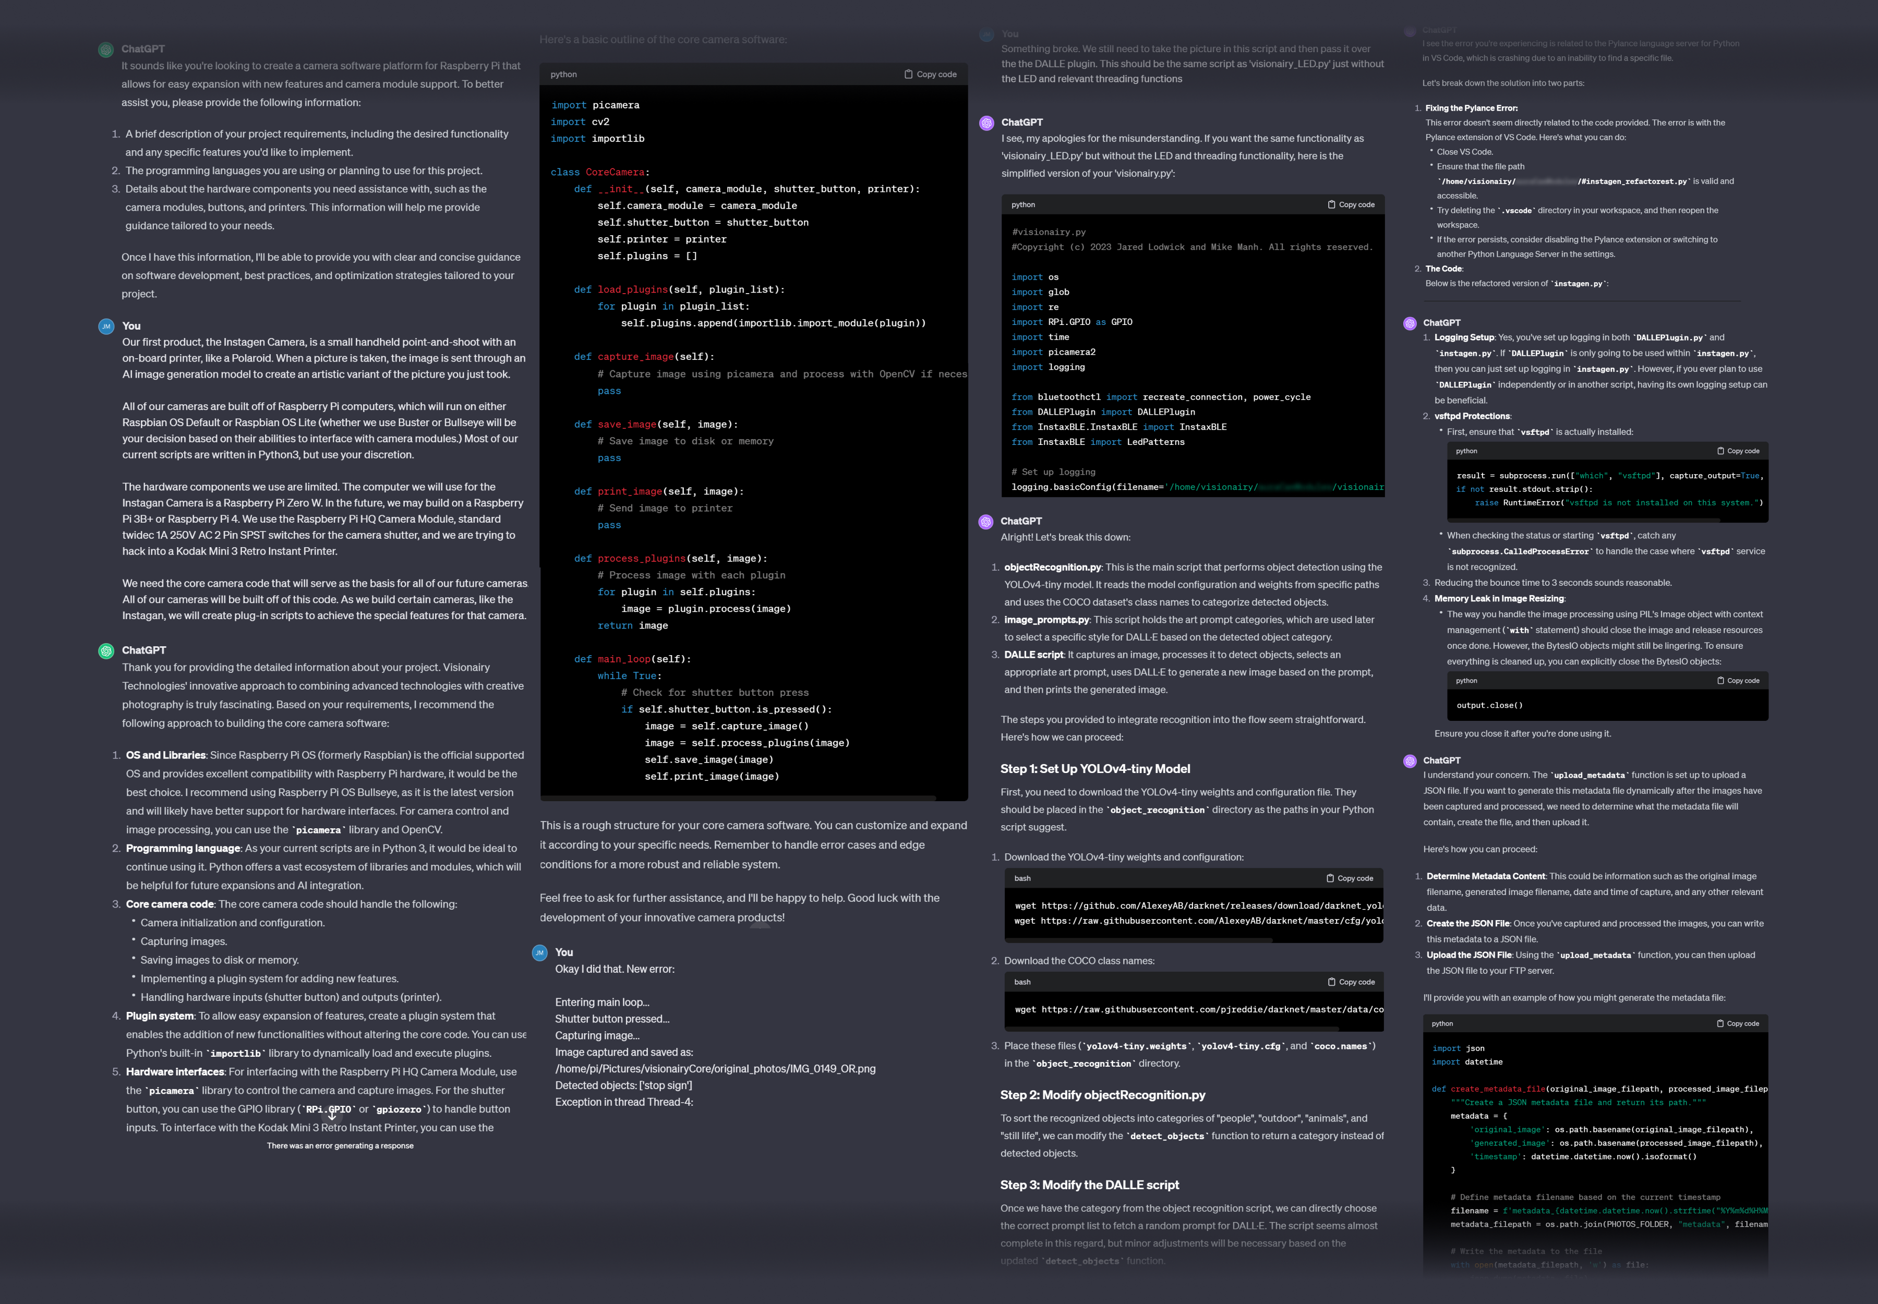Copy the vsftpd subprocess check code
This screenshot has width=1878, height=1304.
click(x=1738, y=451)
